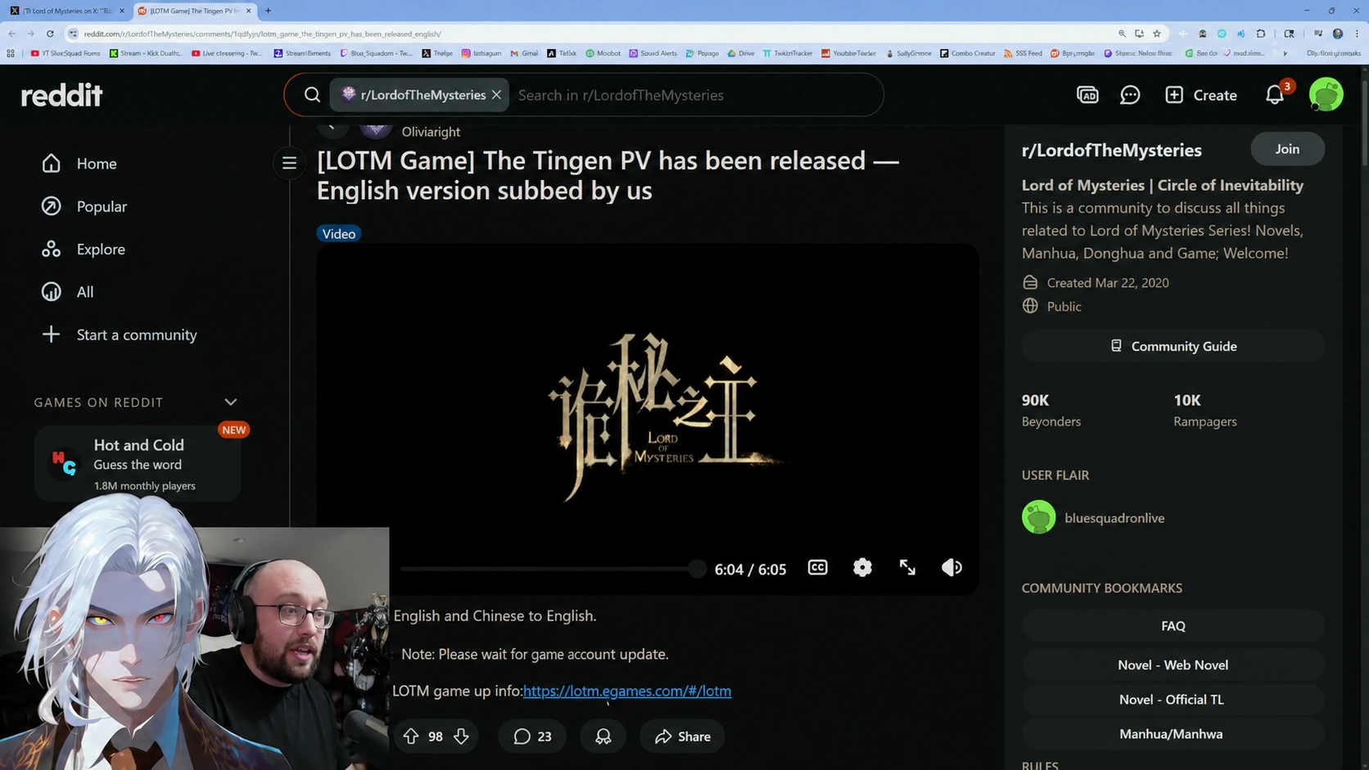
Task: Close the LOTM Game Reddit tab
Action: pyautogui.click(x=249, y=11)
